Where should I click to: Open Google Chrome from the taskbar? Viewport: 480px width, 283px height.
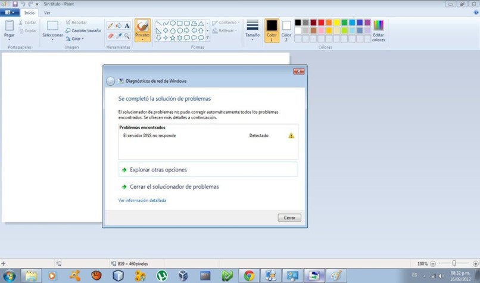click(249, 276)
